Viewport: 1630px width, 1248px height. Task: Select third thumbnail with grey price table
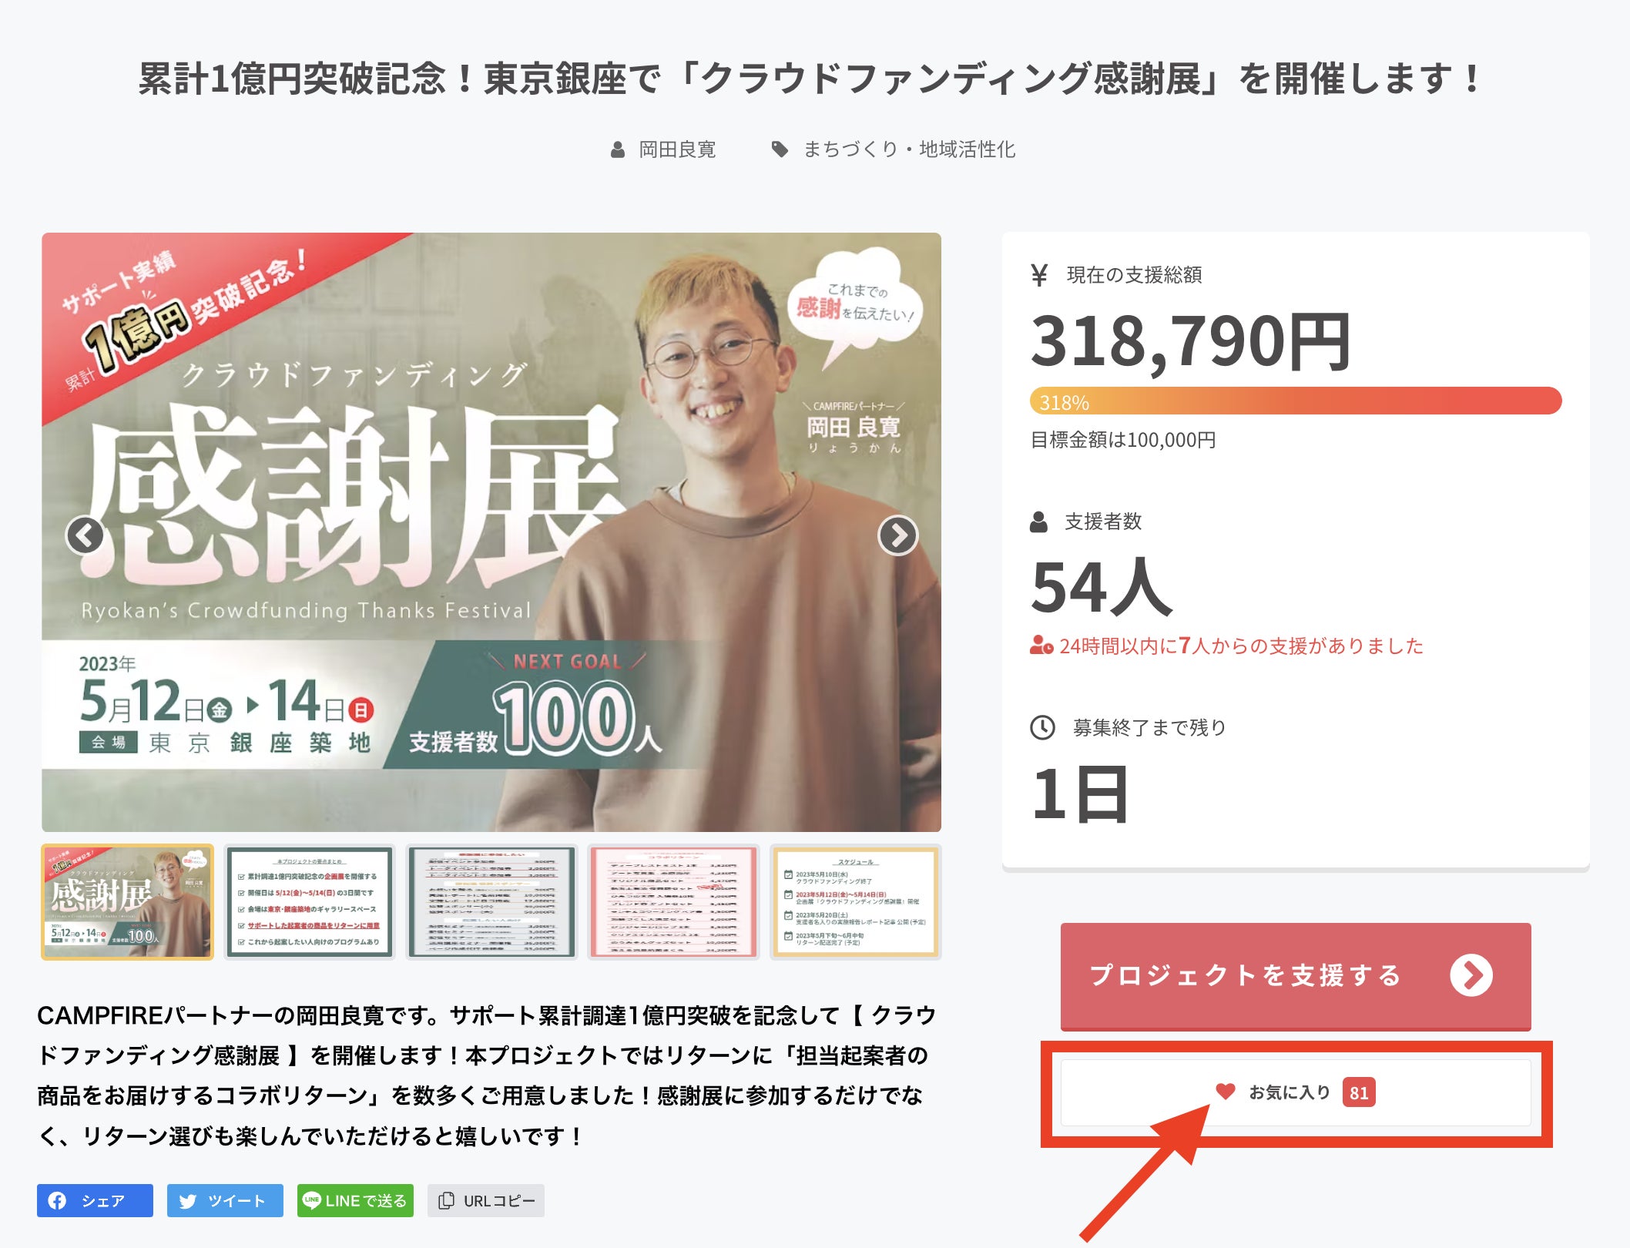pyautogui.click(x=491, y=902)
